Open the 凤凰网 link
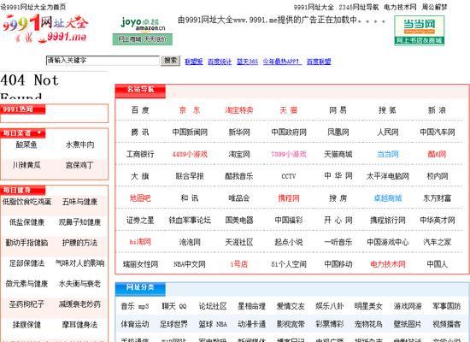 338,132
